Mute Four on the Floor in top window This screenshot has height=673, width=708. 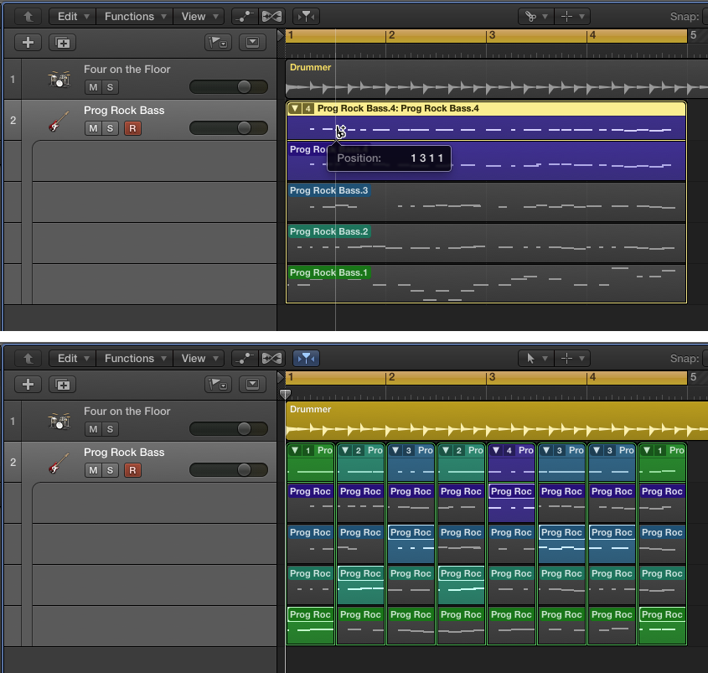pyautogui.click(x=94, y=87)
